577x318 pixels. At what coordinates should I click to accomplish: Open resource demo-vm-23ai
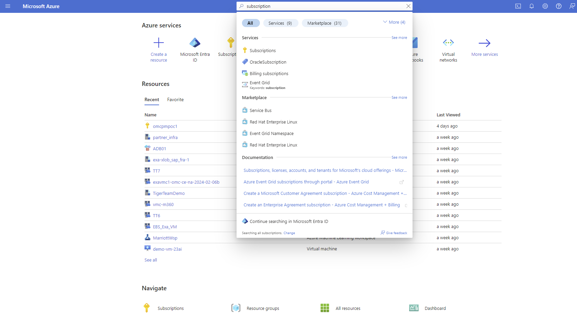click(x=167, y=249)
